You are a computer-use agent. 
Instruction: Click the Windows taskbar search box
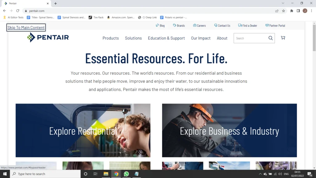pos(45,174)
